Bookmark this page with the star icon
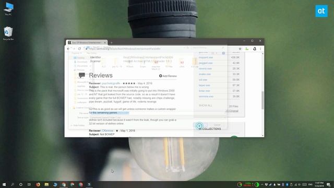The image size is (334, 188). 240,49
